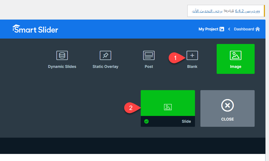
Task: Select the green Image slide type button
Action: pos(235,59)
